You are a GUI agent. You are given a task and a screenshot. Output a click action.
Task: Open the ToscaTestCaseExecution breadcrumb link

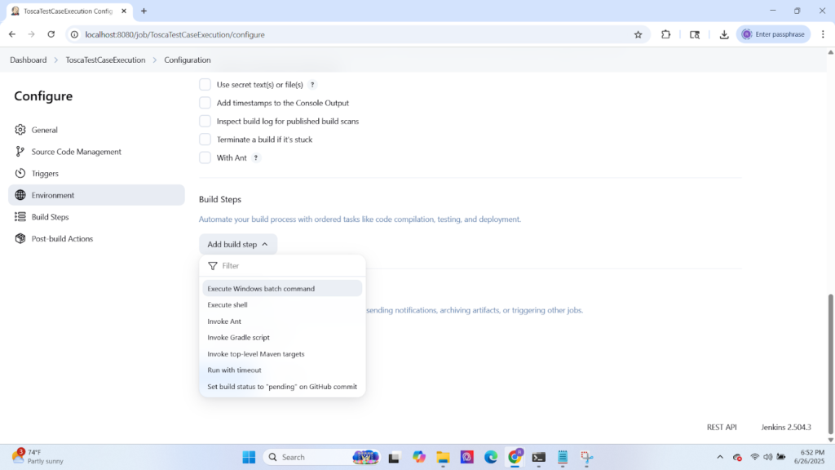pos(105,60)
